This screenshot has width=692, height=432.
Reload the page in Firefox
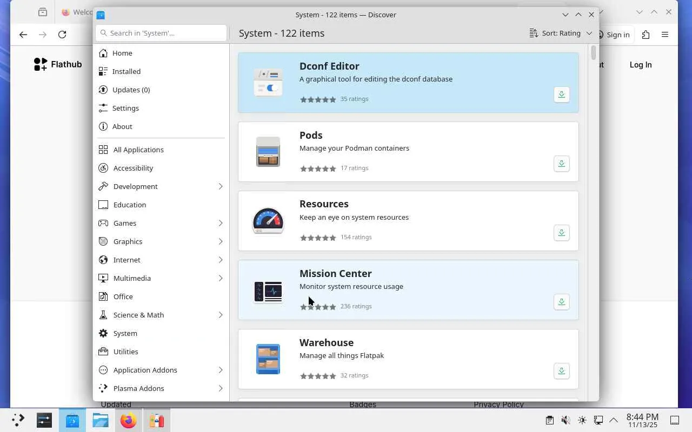coord(62,35)
